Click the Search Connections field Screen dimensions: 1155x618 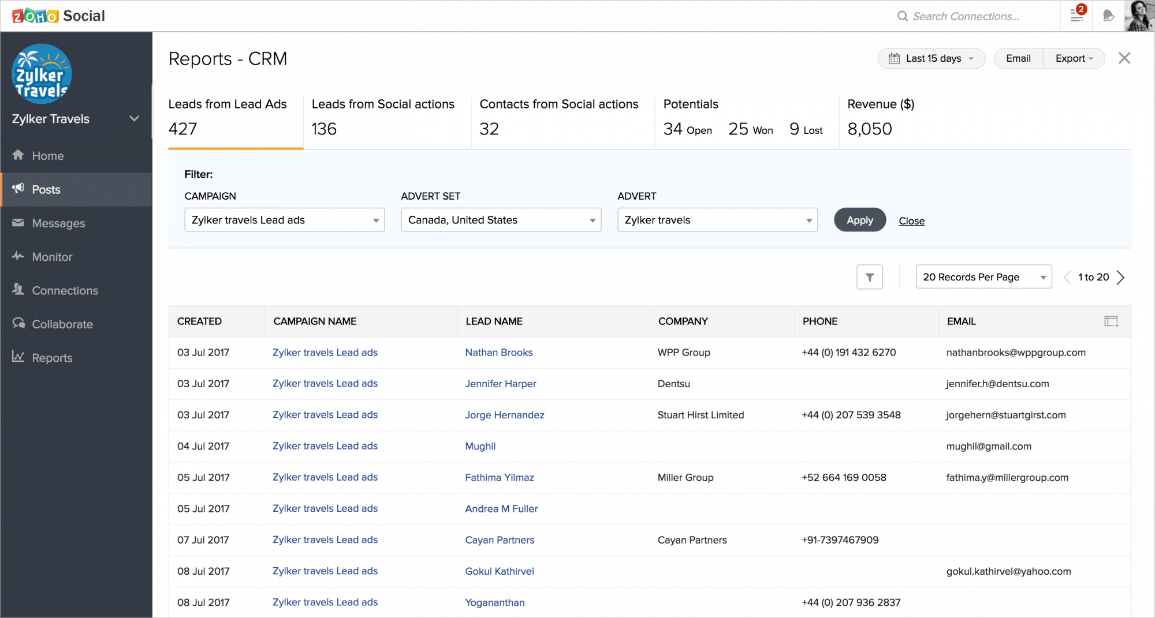click(x=966, y=16)
